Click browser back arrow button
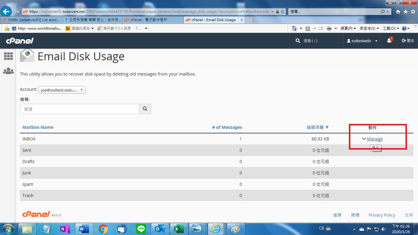Screen dimensions: 418x235 [x=6, y=12]
